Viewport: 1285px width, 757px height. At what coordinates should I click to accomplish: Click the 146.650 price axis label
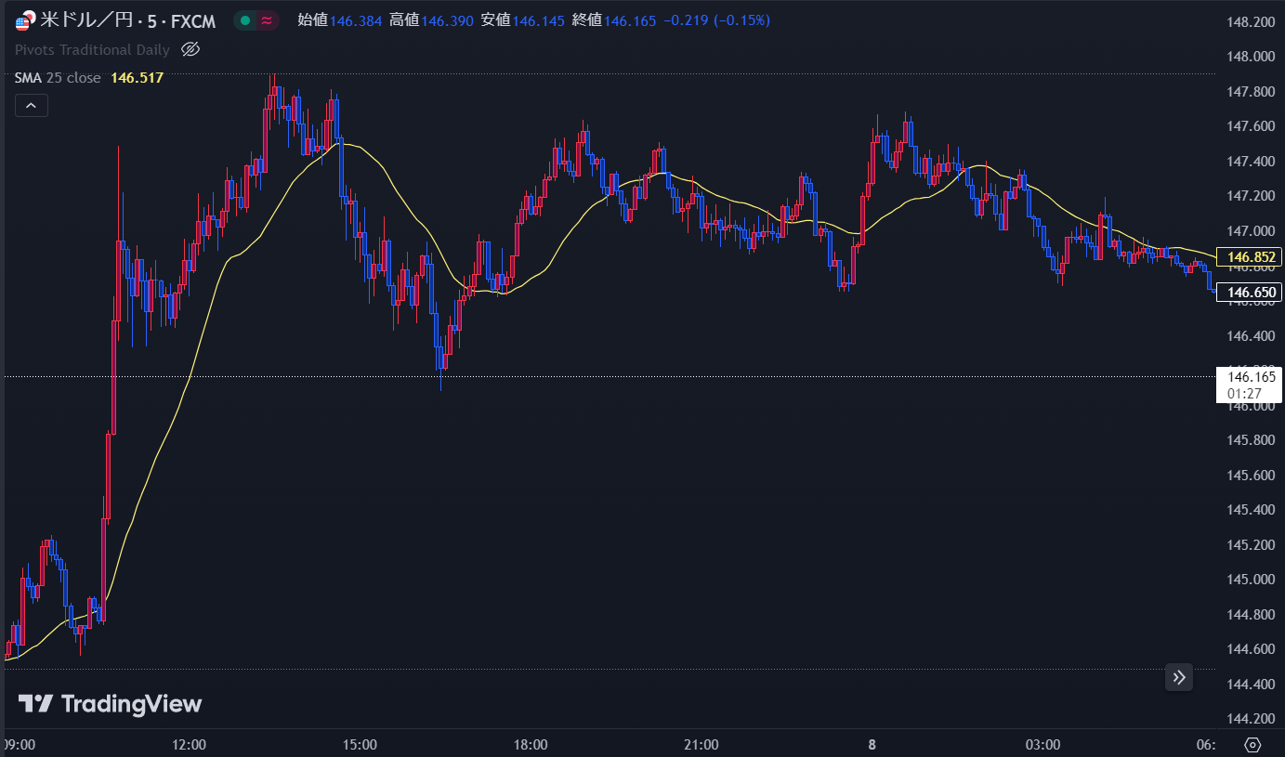click(x=1249, y=293)
